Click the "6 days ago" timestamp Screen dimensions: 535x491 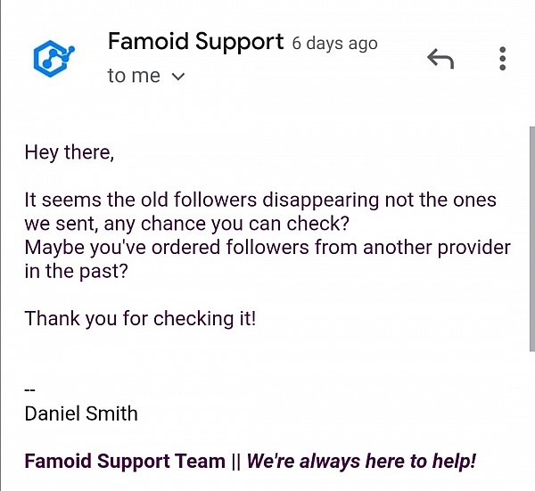pyautogui.click(x=334, y=44)
